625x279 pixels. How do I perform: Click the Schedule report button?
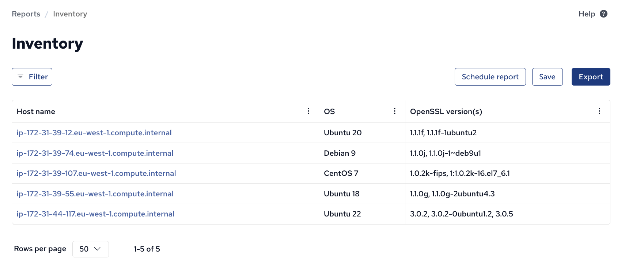[x=490, y=77]
